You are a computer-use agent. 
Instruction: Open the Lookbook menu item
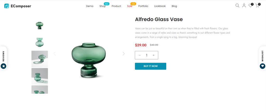click(x=160, y=6)
